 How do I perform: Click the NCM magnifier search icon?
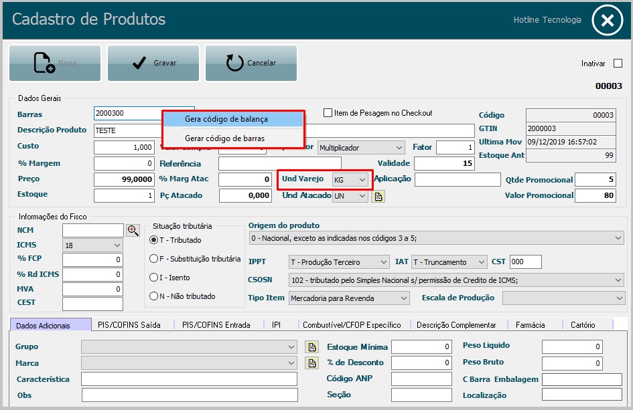point(133,230)
